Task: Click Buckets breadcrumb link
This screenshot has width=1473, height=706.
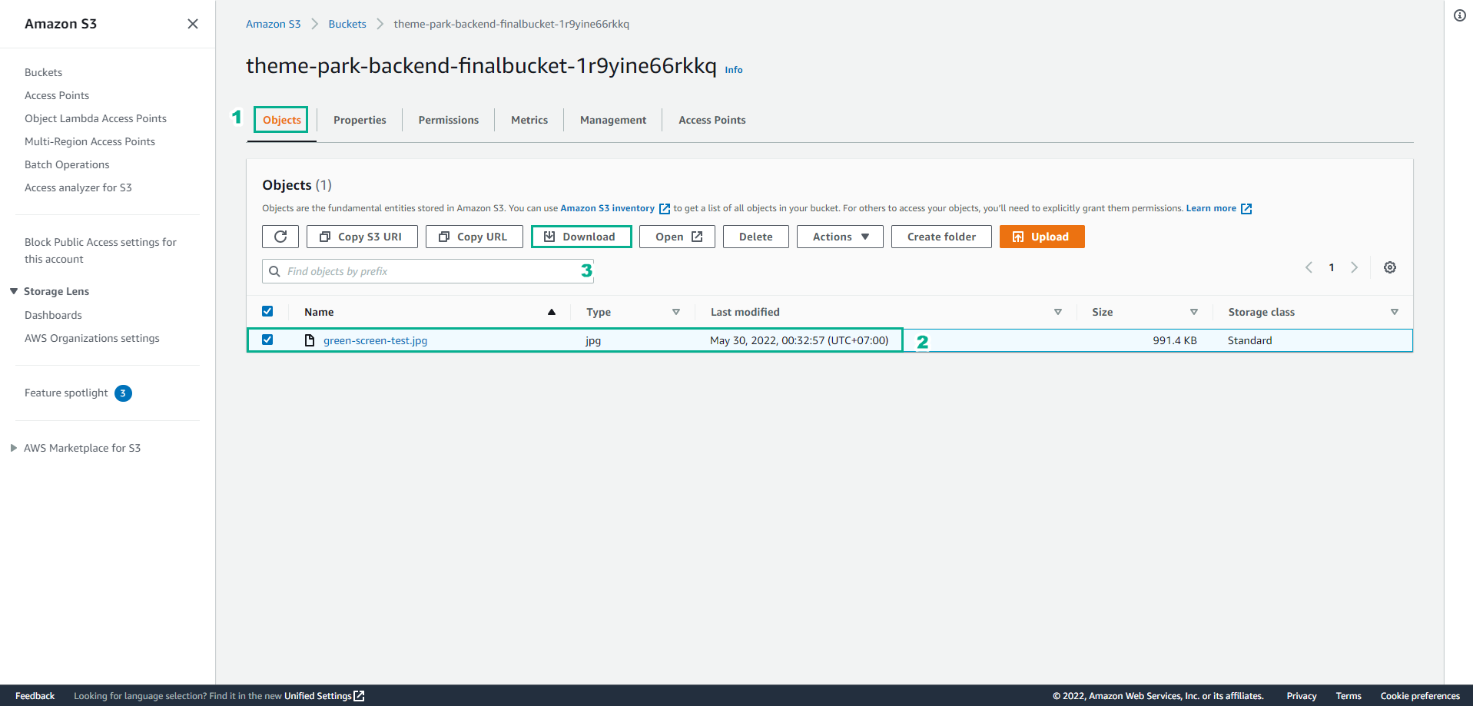Action: point(347,24)
